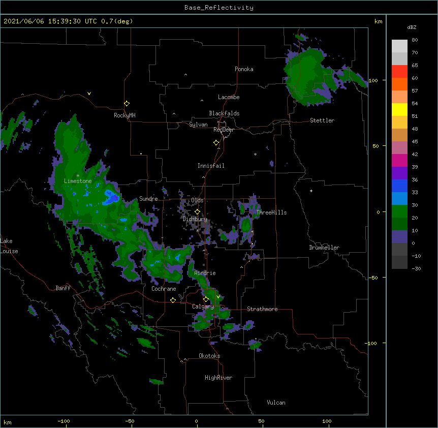Click the Strathmore city label
The width and height of the screenshot is (438, 428).
262,309
